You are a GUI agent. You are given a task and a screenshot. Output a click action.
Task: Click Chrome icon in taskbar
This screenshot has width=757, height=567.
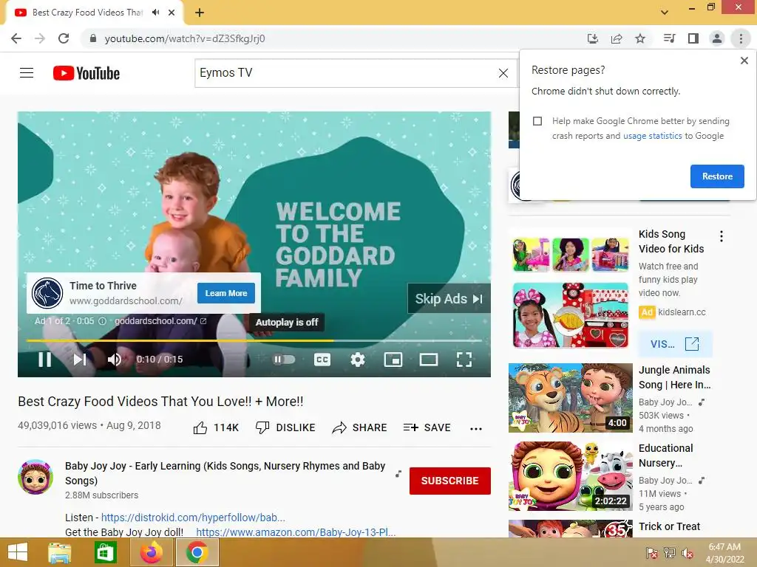[197, 552]
